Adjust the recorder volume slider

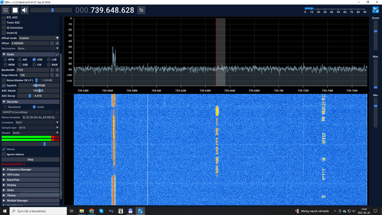pyautogui.click(x=30, y=144)
